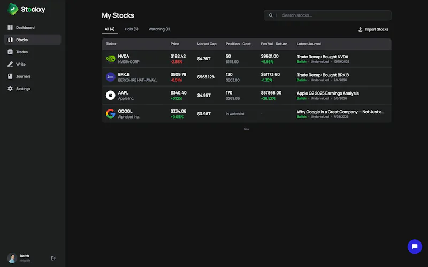Screen dimensions: 428x267
Task: Open the blue chat bubble button
Action: (415, 247)
